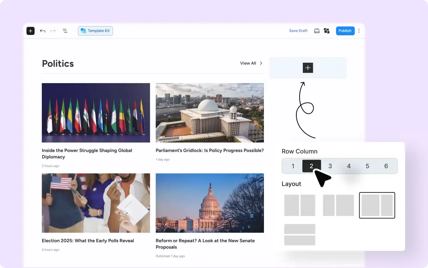Viewport: 428px width, 268px height.
Task: Click the black block inserter plus icon
Action: pos(31,31)
